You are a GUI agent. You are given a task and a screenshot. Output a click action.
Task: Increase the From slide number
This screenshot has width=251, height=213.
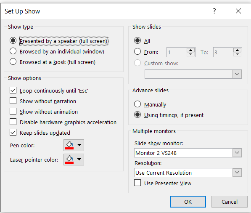click(190, 50)
